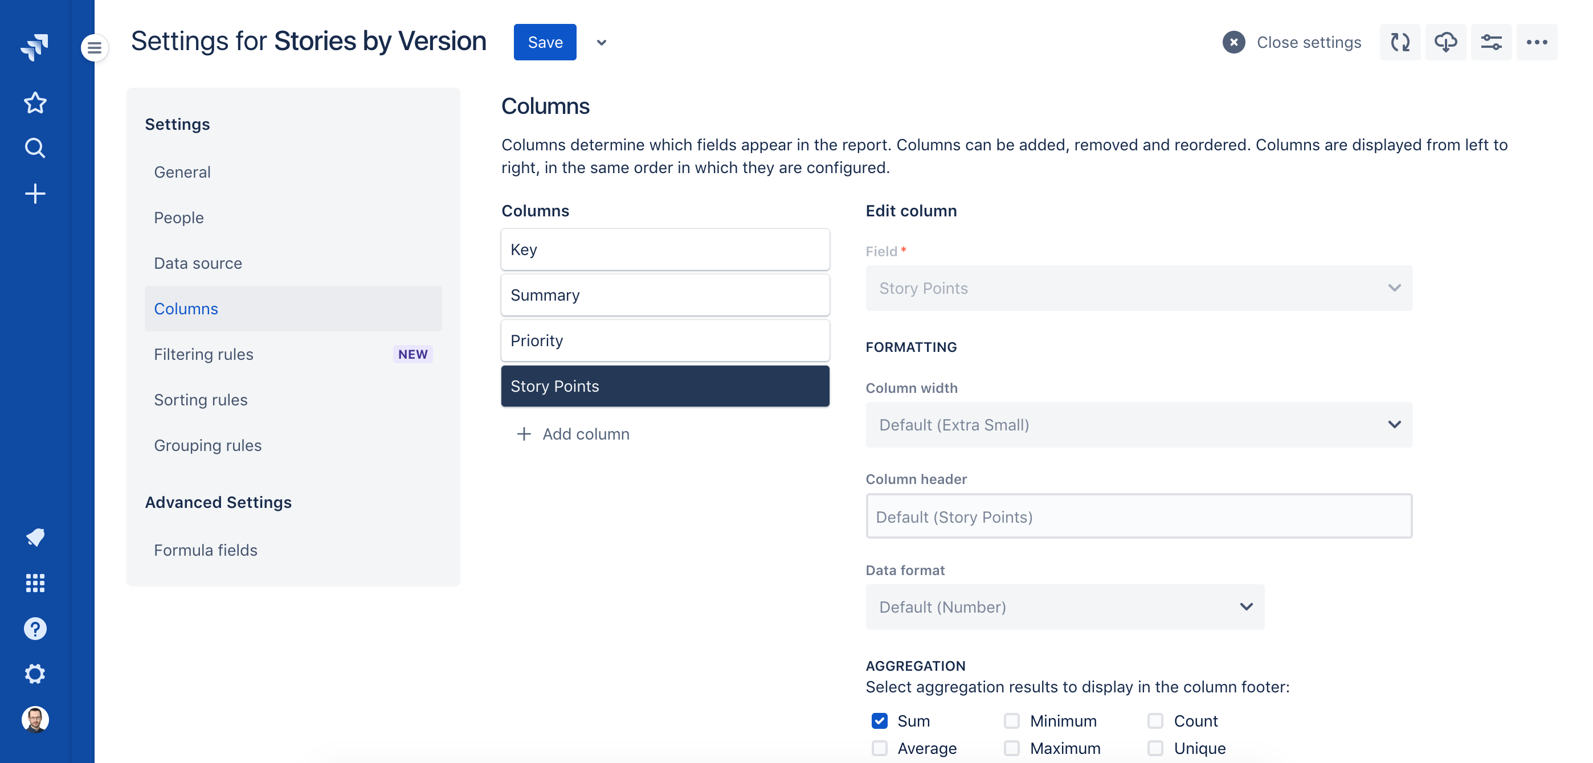Select the Summary column
This screenshot has width=1593, height=763.
coord(665,295)
